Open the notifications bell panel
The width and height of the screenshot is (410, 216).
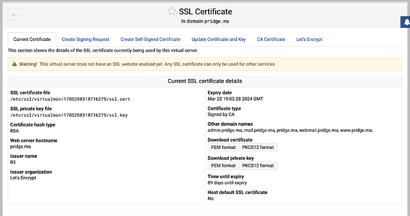click(x=406, y=22)
